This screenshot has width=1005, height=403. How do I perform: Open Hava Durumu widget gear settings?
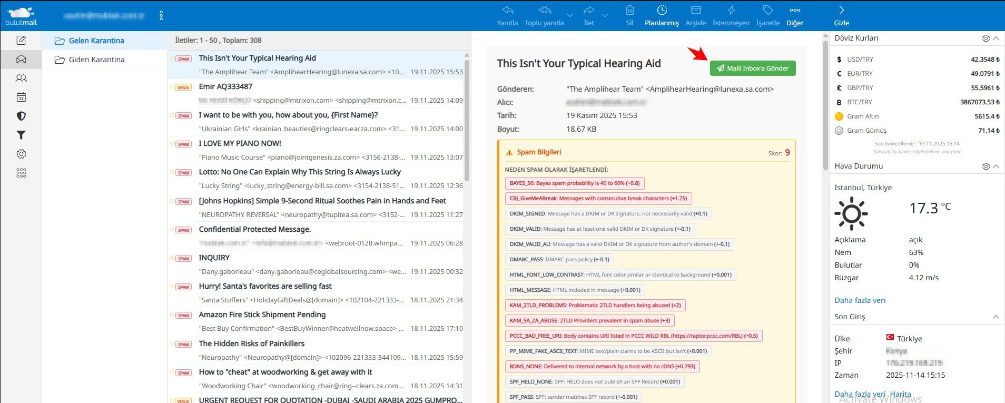986,166
